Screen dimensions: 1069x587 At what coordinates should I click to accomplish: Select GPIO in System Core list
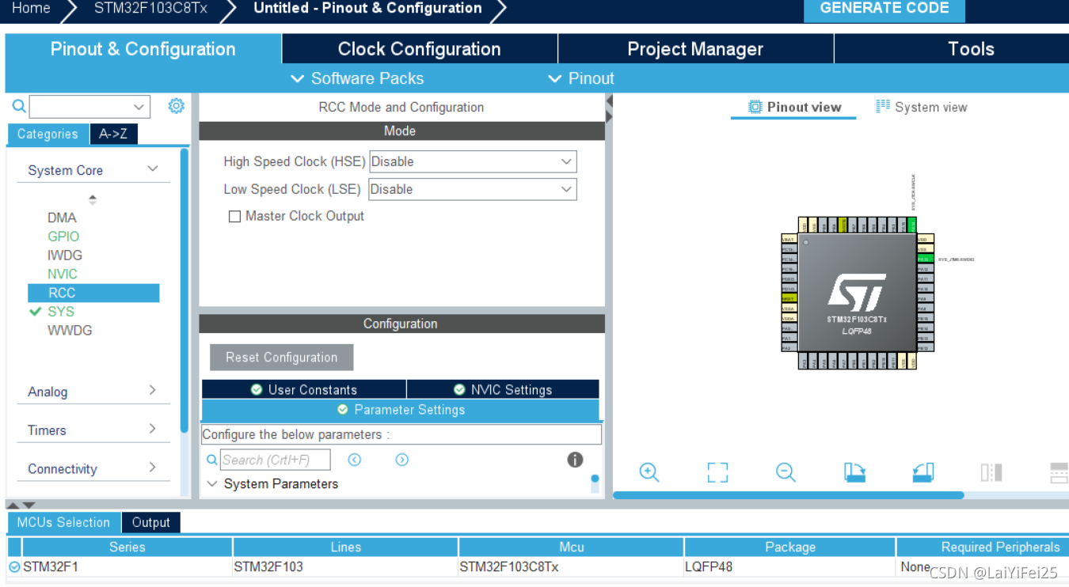63,237
